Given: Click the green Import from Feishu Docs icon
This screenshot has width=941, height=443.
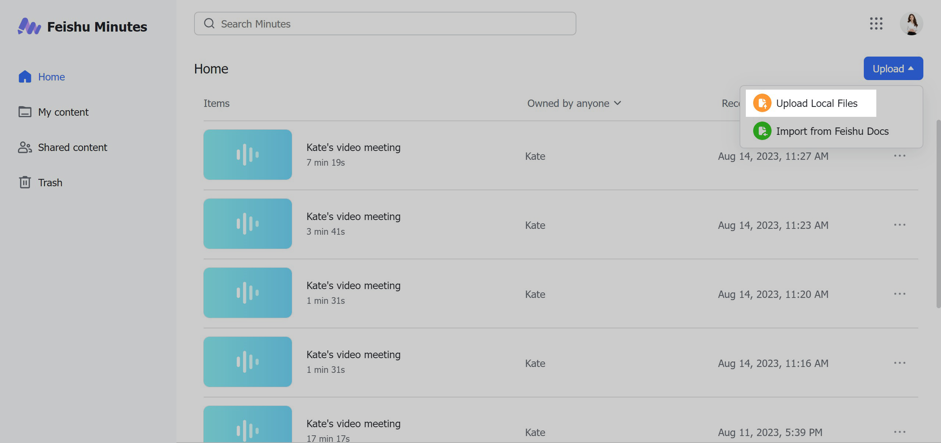Looking at the screenshot, I should tap(763, 131).
